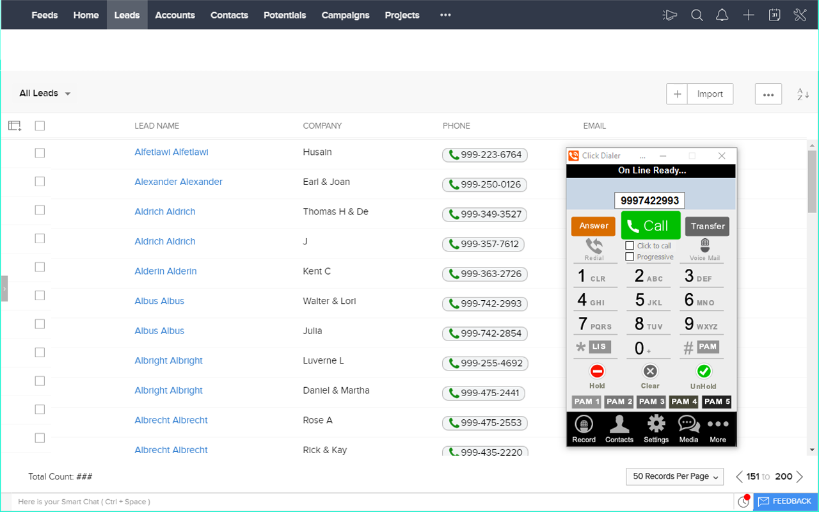The image size is (819, 512).
Task: Open global search from the top bar
Action: 697,15
